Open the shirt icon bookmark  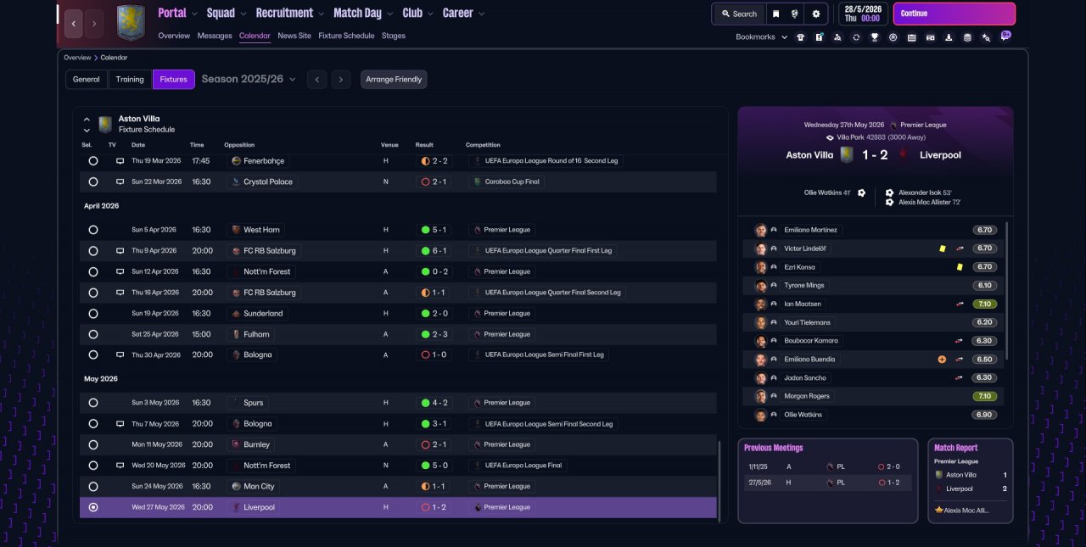[800, 37]
